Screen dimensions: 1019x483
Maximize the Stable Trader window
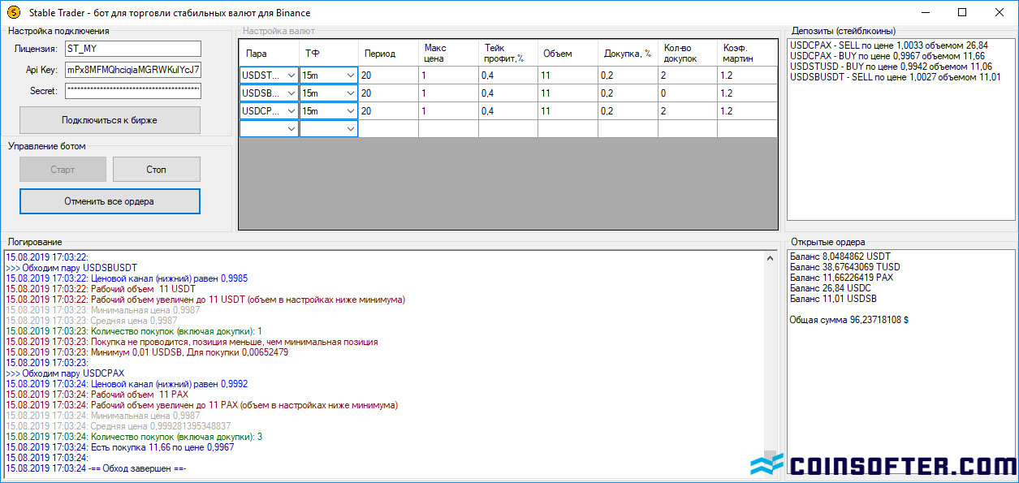(x=962, y=12)
